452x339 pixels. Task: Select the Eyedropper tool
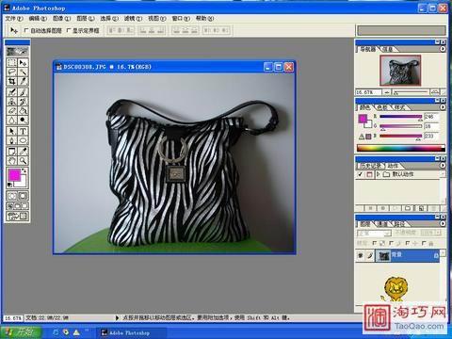[x=23, y=152]
